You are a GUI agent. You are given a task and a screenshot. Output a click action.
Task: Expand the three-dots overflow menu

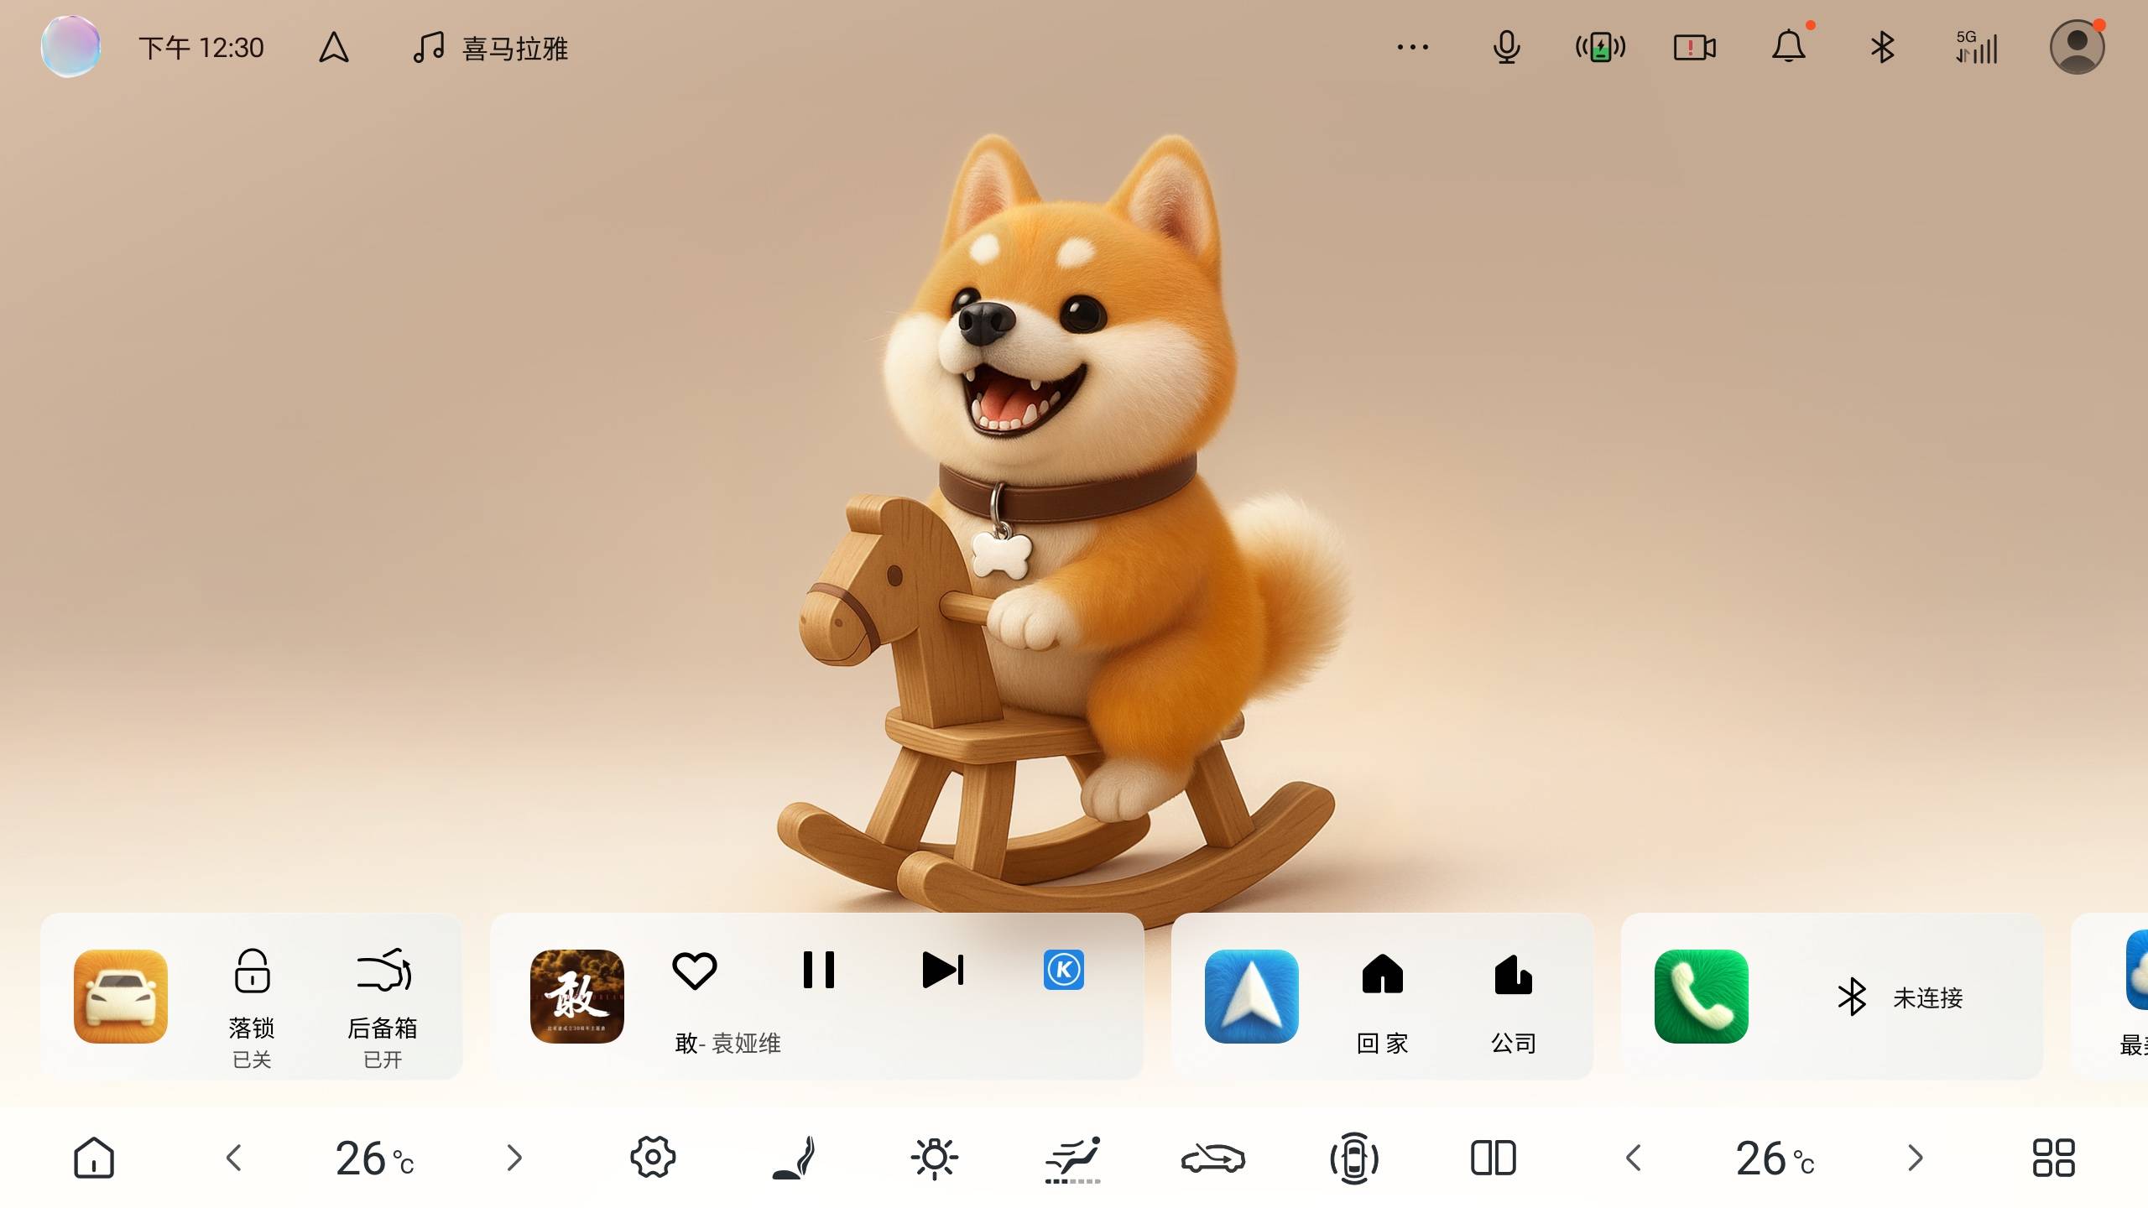1412,47
